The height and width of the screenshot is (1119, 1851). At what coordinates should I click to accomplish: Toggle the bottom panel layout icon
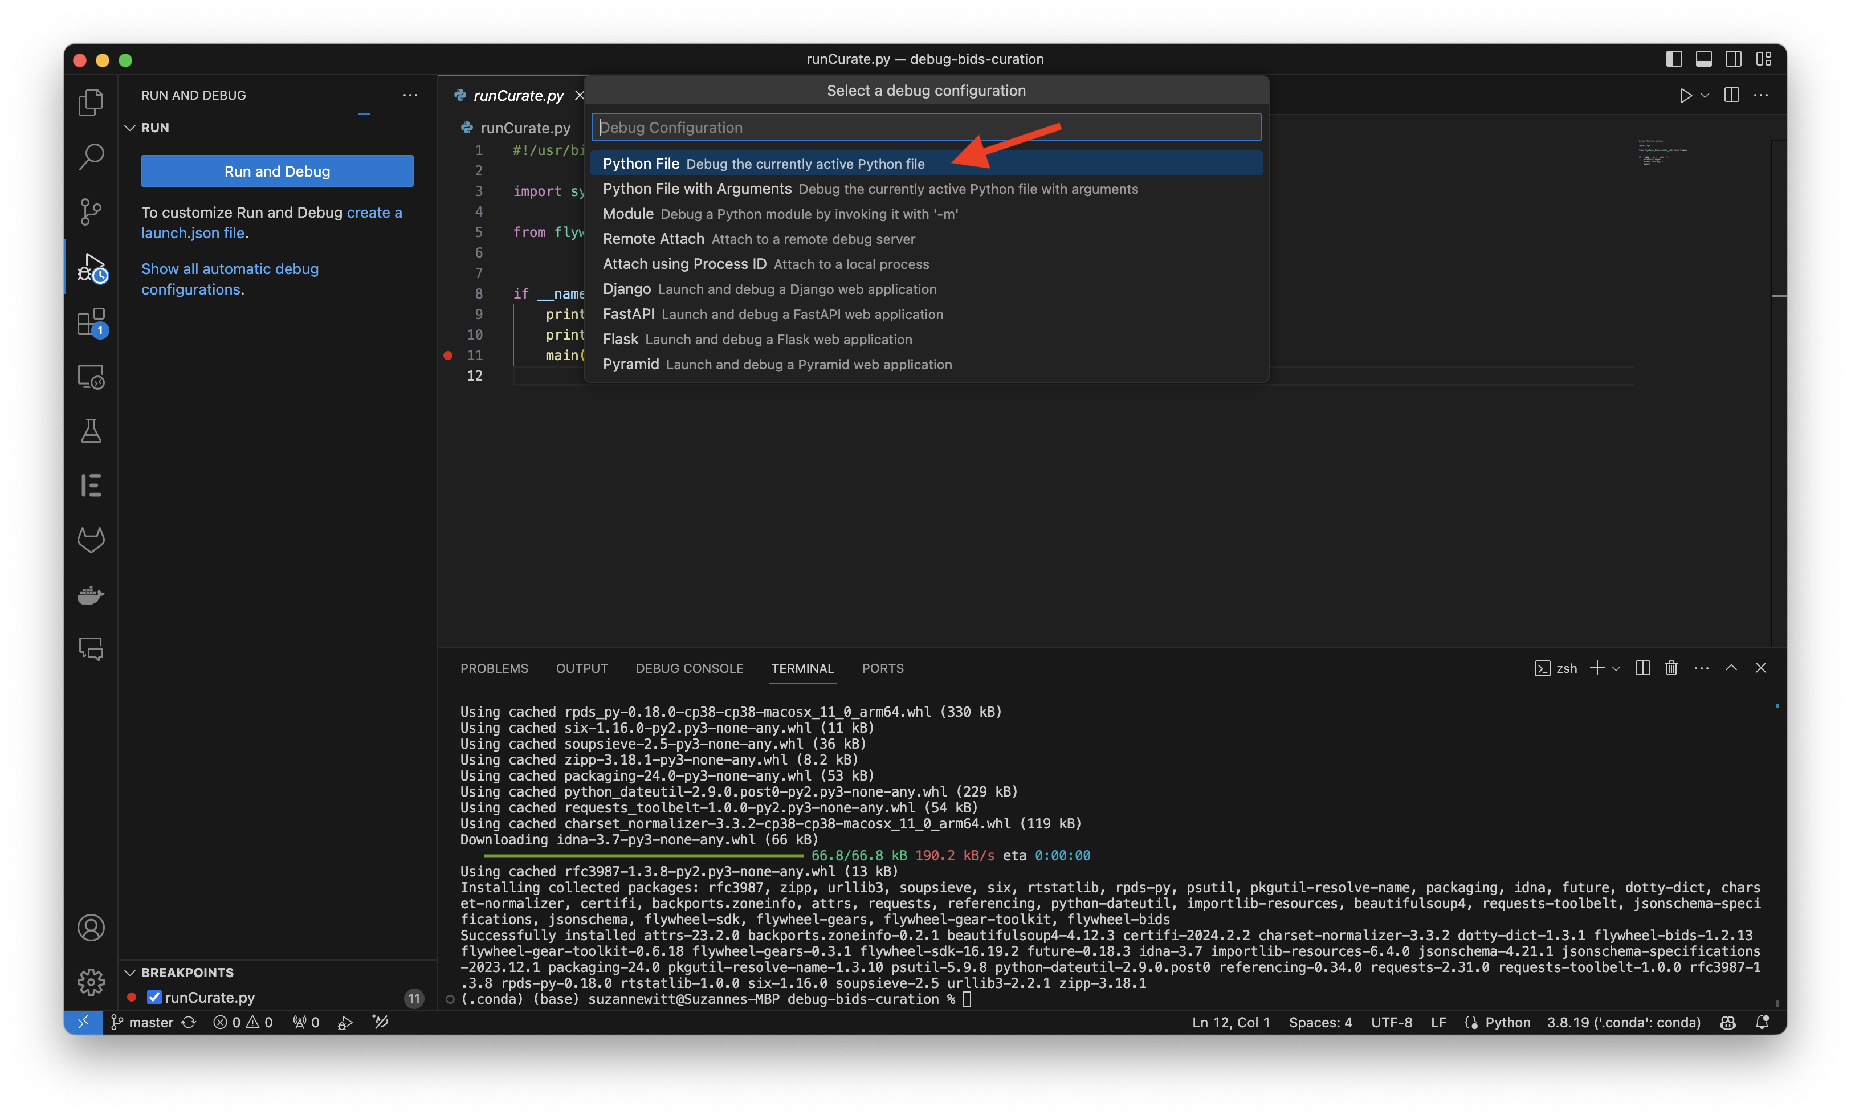(x=1704, y=59)
